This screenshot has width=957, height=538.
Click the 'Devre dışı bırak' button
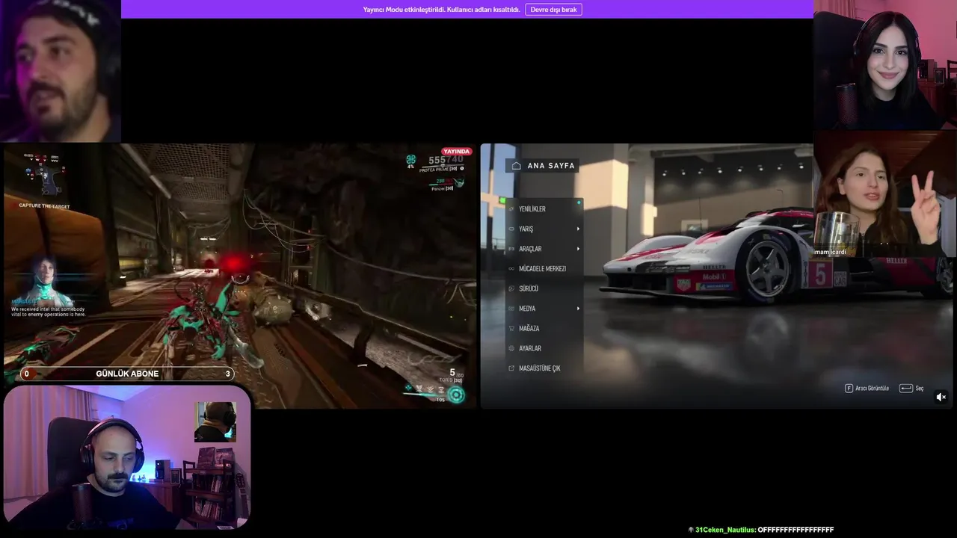tap(553, 10)
